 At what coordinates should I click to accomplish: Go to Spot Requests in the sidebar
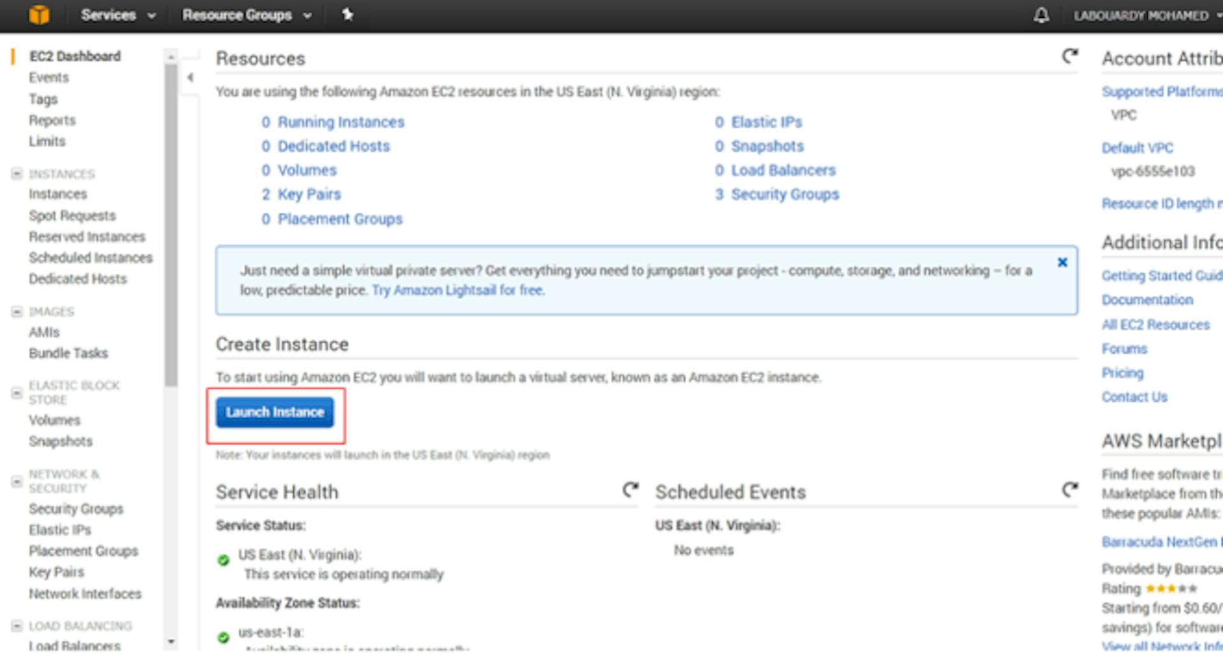pos(72,215)
